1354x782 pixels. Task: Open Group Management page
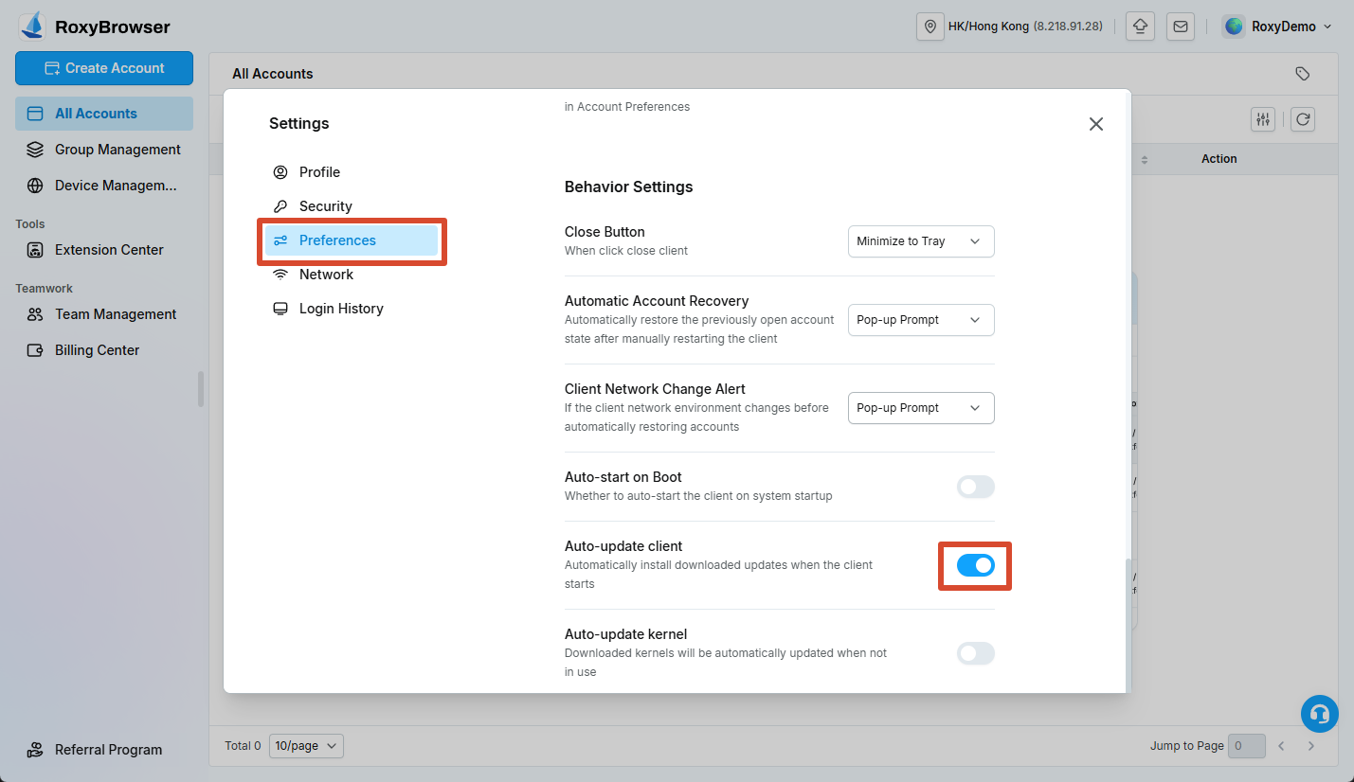tap(104, 150)
